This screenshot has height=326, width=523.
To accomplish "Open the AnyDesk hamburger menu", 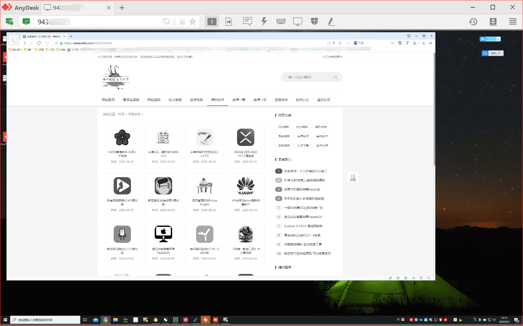I will coord(512,21).
